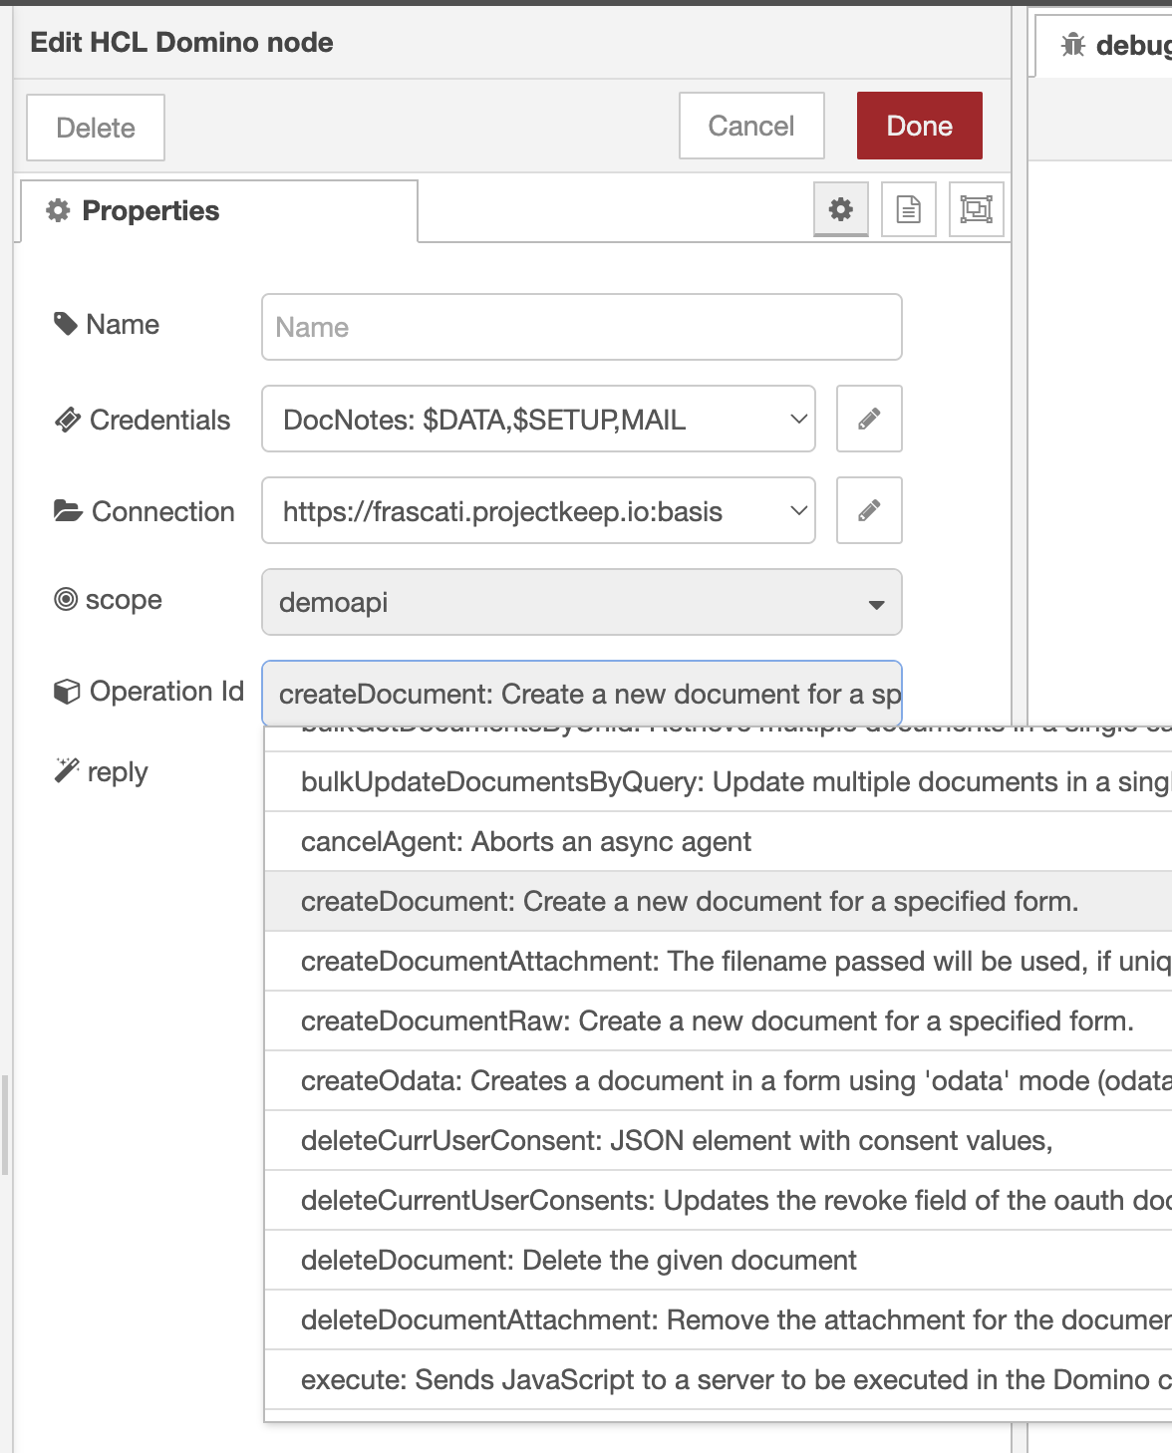The width and height of the screenshot is (1172, 1453).
Task: Click the Credentials ticket icon
Action: (x=68, y=420)
